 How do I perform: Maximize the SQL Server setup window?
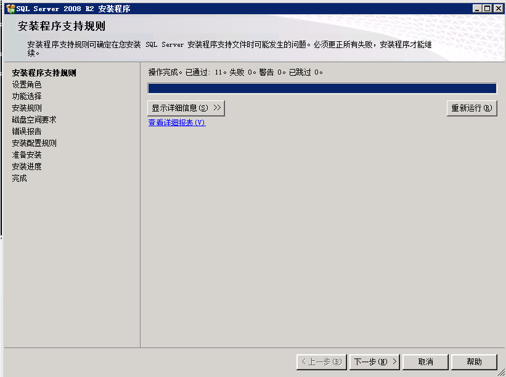click(488, 9)
